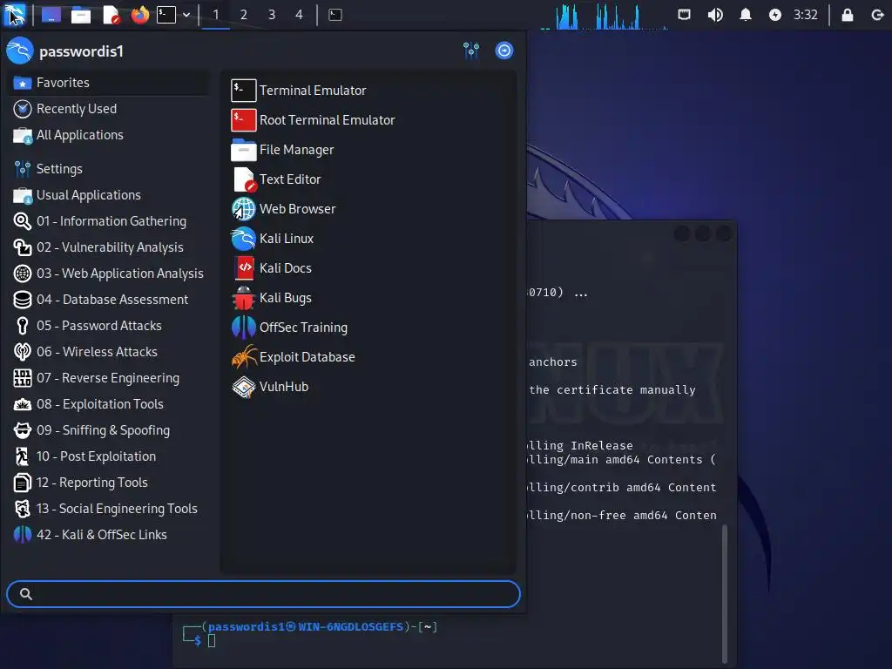The image size is (892, 669).
Task: Switch to workspace 1
Action: 216,15
